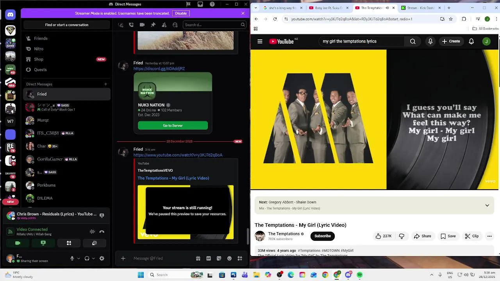Open Discord activities button in voice panel

tap(69, 243)
